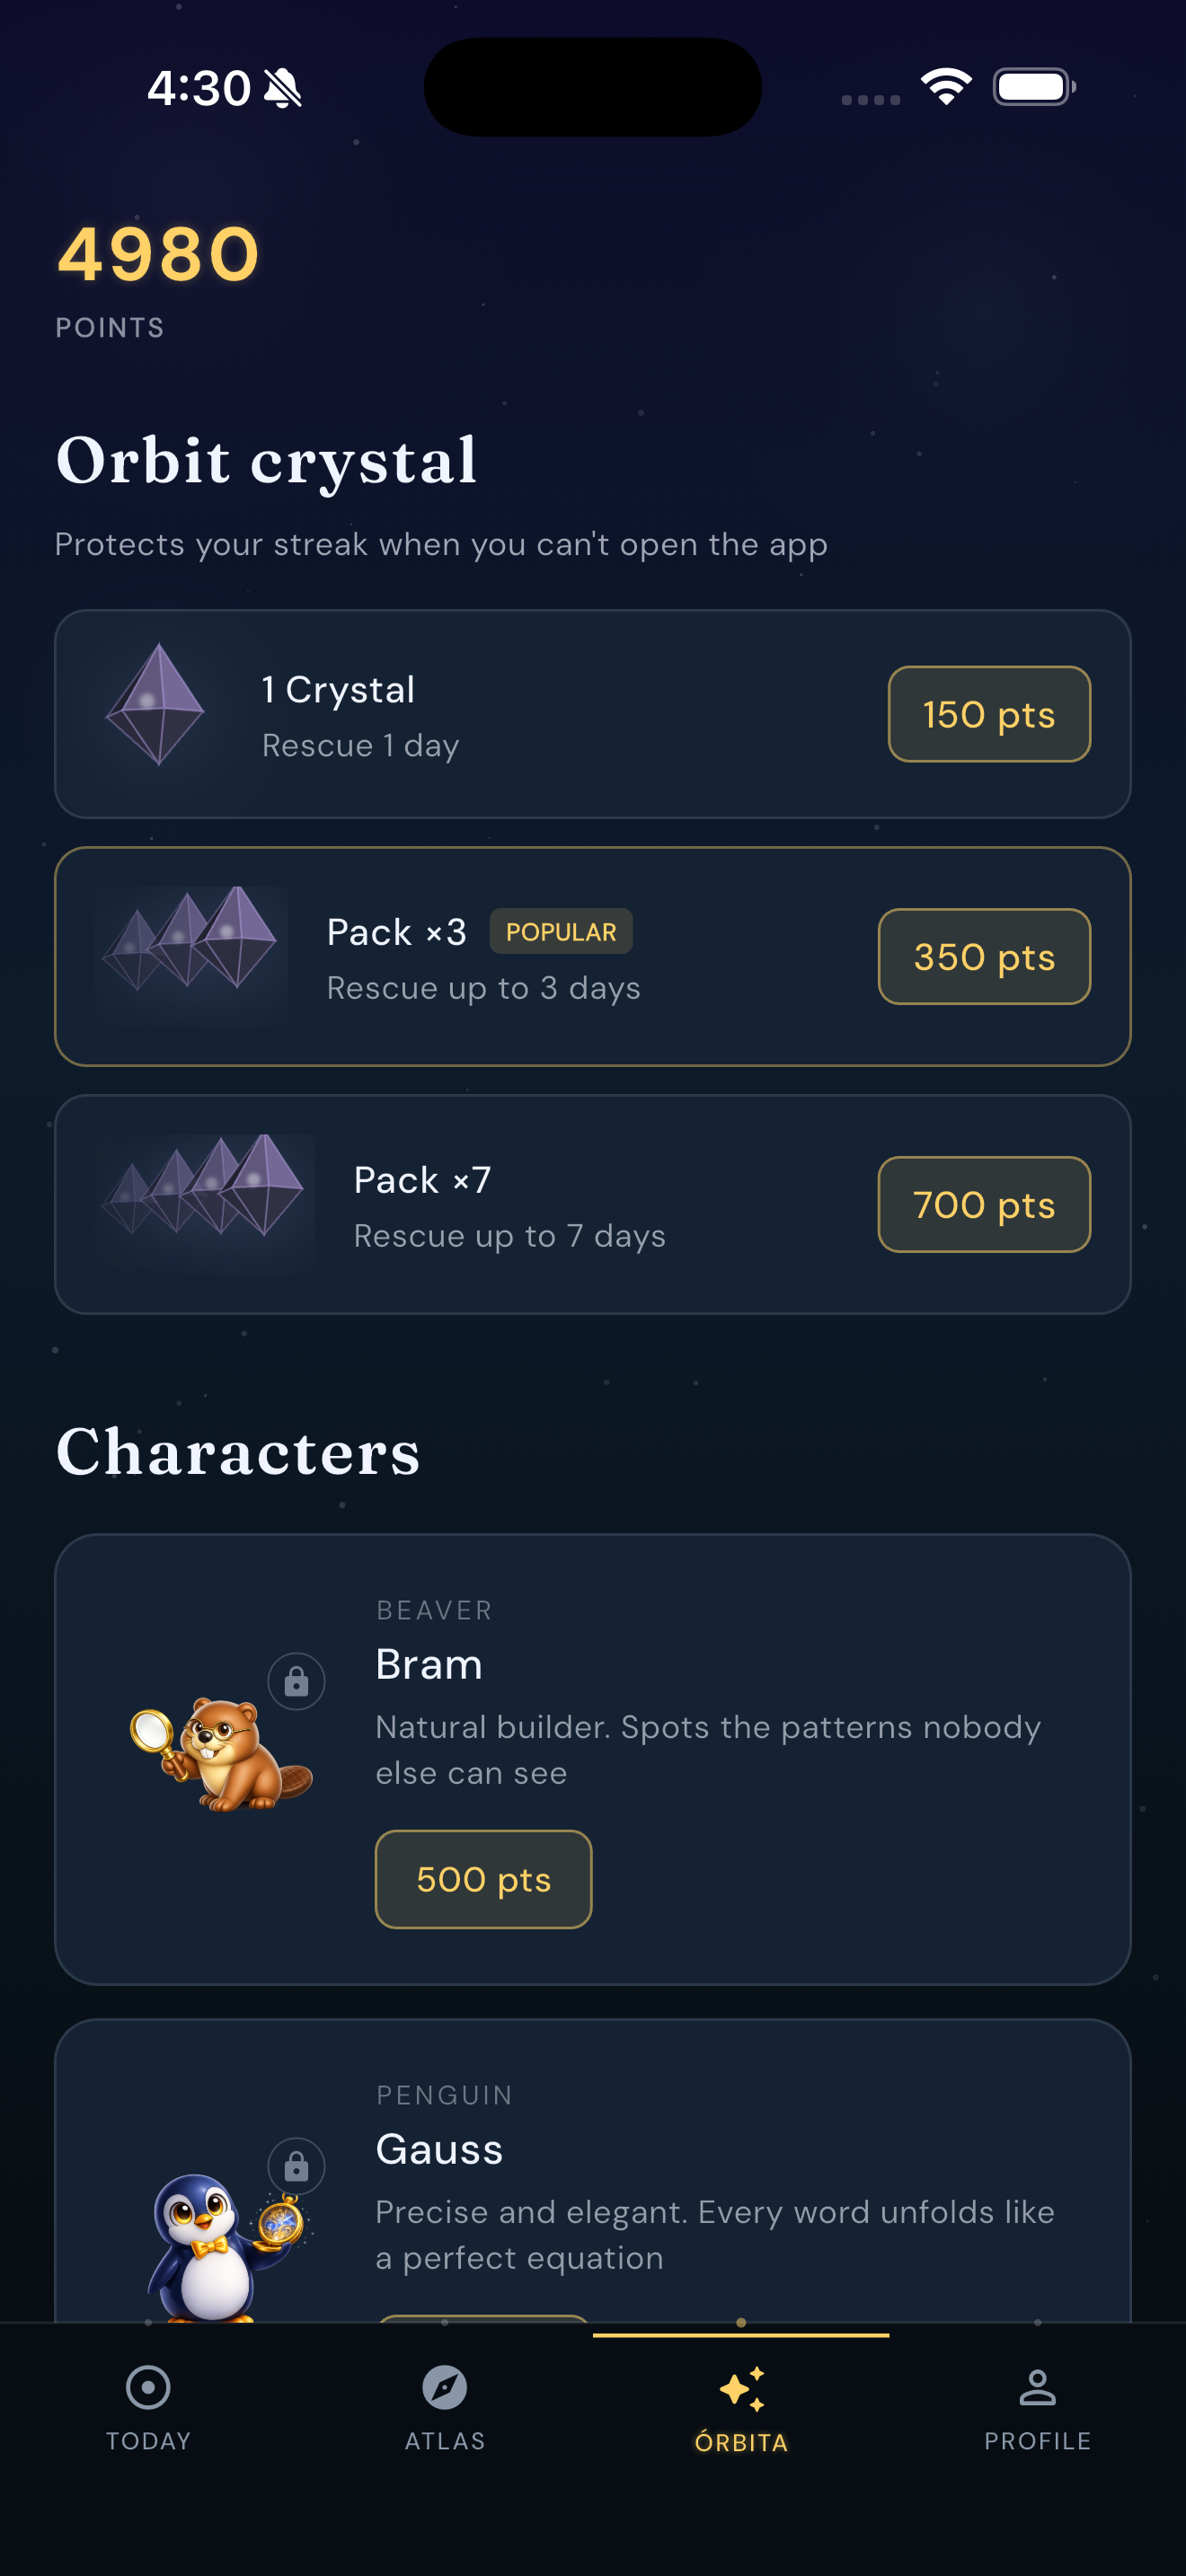Tap the POPULAR badge on Pack ×3
Image resolution: width=1186 pixels, height=2576 pixels.
pyautogui.click(x=560, y=931)
